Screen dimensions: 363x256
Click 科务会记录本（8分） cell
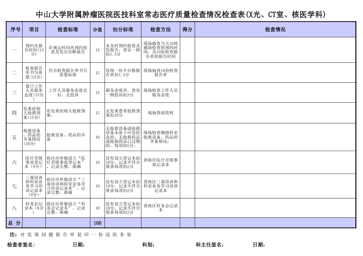pyautogui.click(x=34, y=208)
